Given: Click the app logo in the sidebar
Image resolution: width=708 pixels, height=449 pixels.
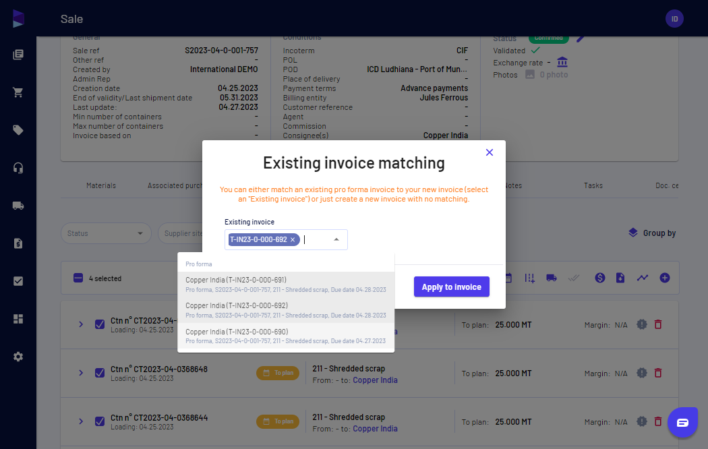Looking at the screenshot, I should 18,18.
